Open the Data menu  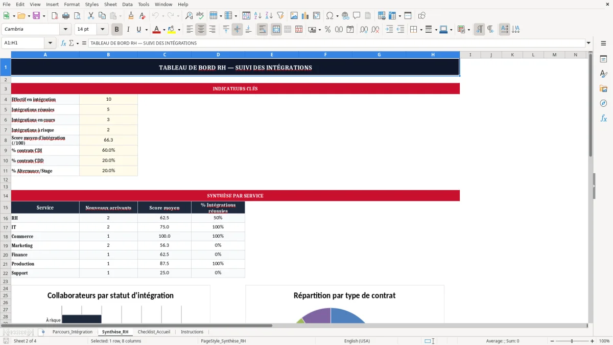point(127,4)
